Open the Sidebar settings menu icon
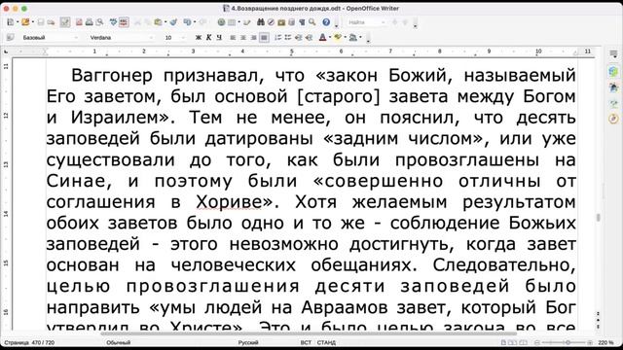 point(614,53)
